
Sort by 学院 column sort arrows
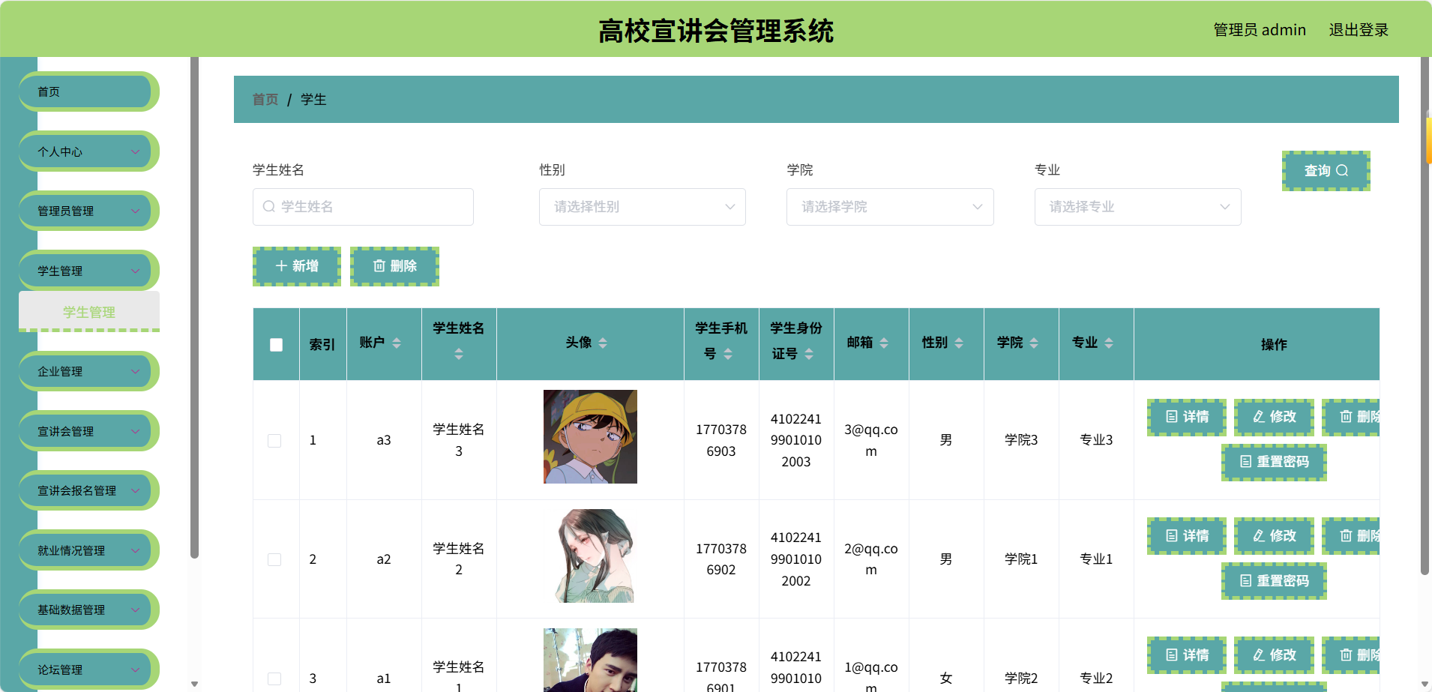(1034, 343)
